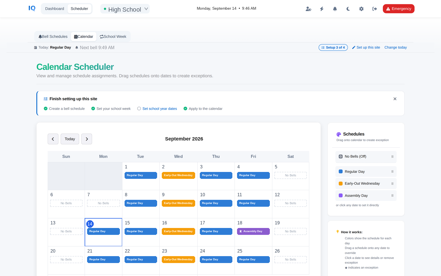The image size is (441, 276).
Task: Click the No Bells placeholder on September 20
Action: (x=66, y=259)
